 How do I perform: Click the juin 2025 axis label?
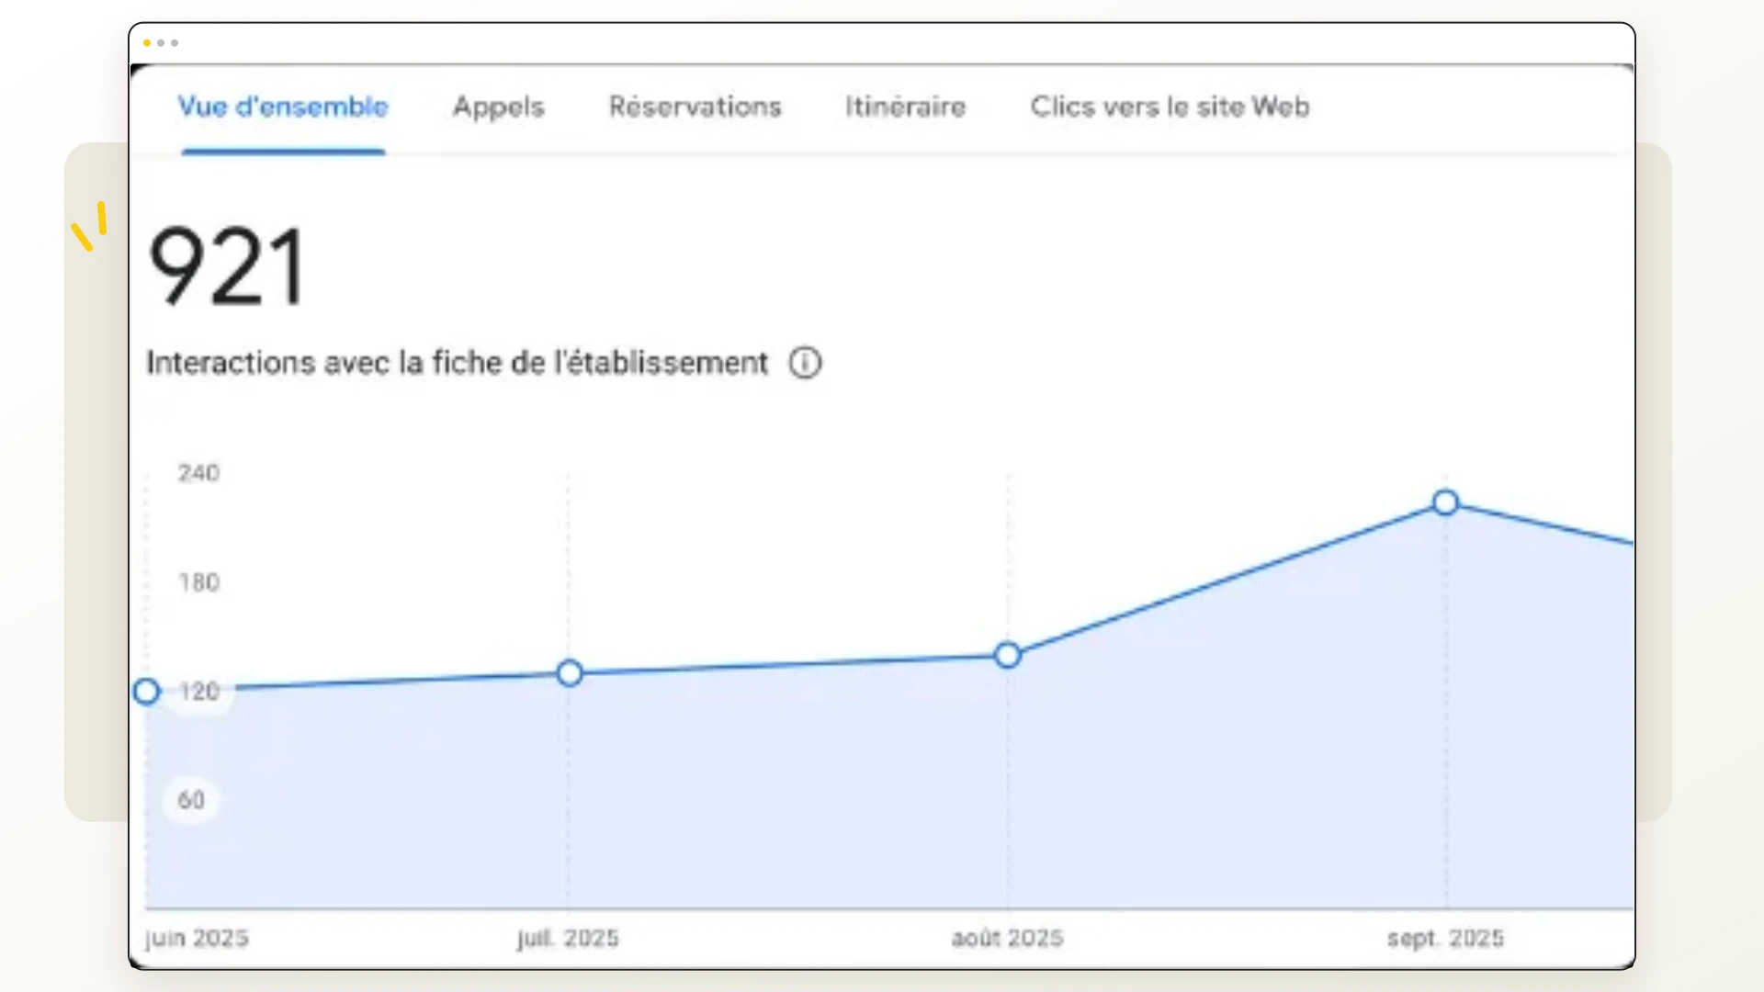[198, 939]
